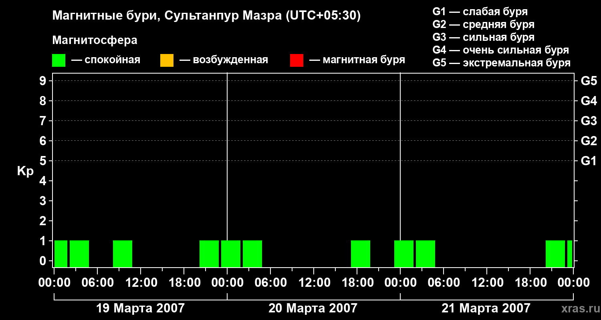
Task: Click the green bar near 03:00 on 20 Марта
Action: pyautogui.click(x=252, y=254)
